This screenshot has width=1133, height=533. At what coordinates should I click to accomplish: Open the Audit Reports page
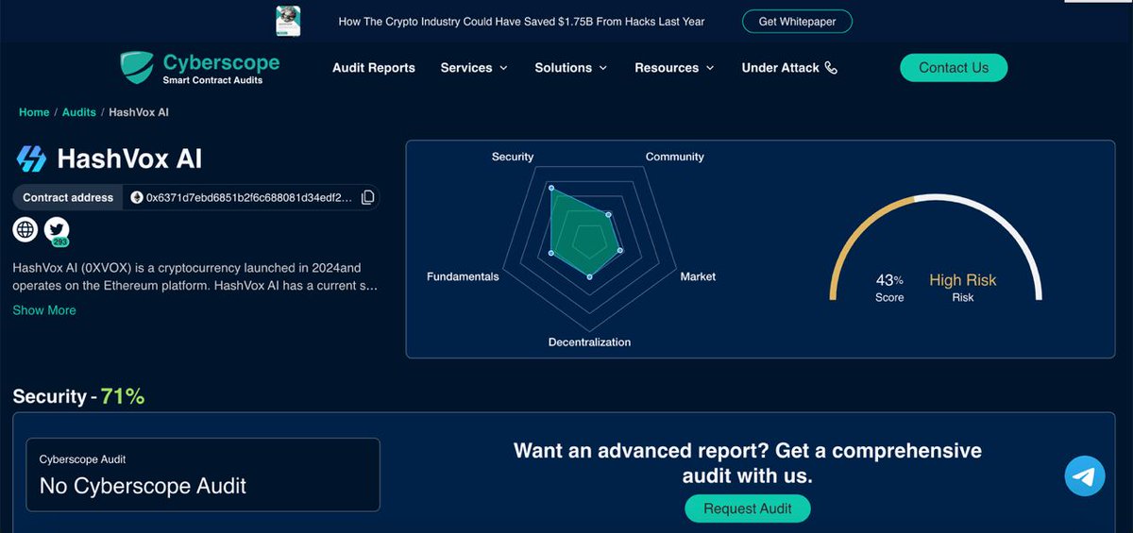click(x=374, y=68)
